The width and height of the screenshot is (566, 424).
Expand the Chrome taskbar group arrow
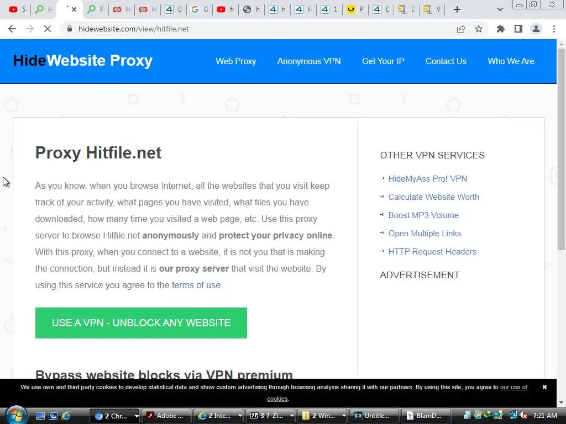(136, 416)
